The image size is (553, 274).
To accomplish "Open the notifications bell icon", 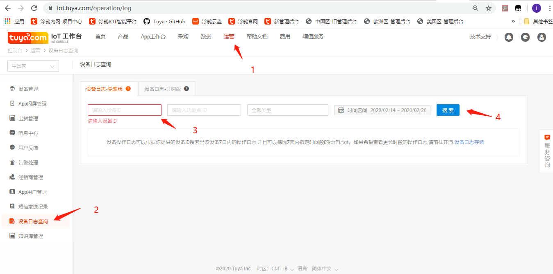I will pos(509,37).
